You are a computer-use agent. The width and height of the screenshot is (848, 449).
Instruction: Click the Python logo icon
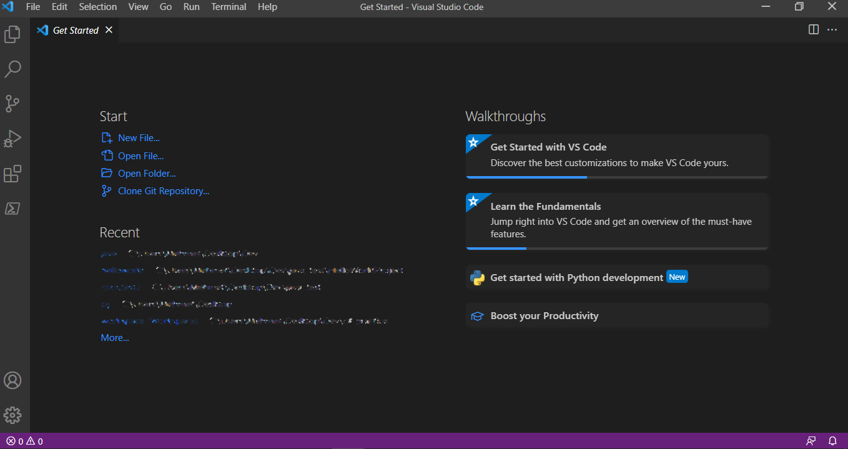pos(477,278)
